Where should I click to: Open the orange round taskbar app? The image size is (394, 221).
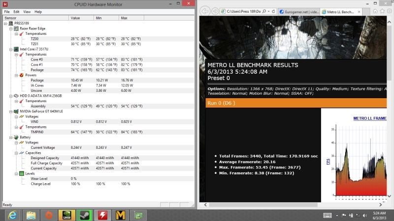click(49, 215)
